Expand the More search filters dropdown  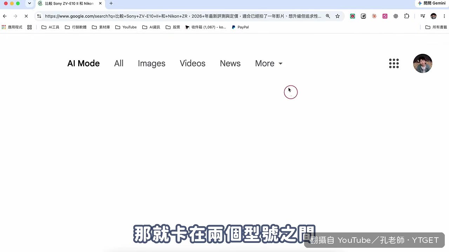click(269, 63)
